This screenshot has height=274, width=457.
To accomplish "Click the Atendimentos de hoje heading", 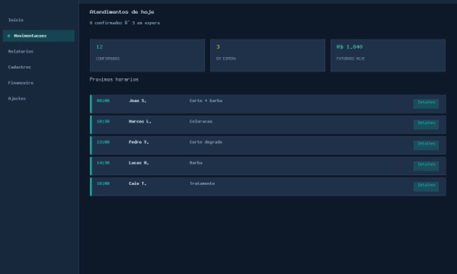I will click(x=122, y=12).
